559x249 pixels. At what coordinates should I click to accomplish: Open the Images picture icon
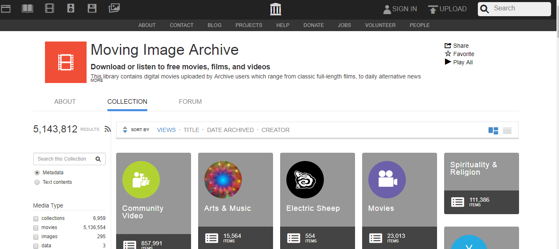coord(114,8)
